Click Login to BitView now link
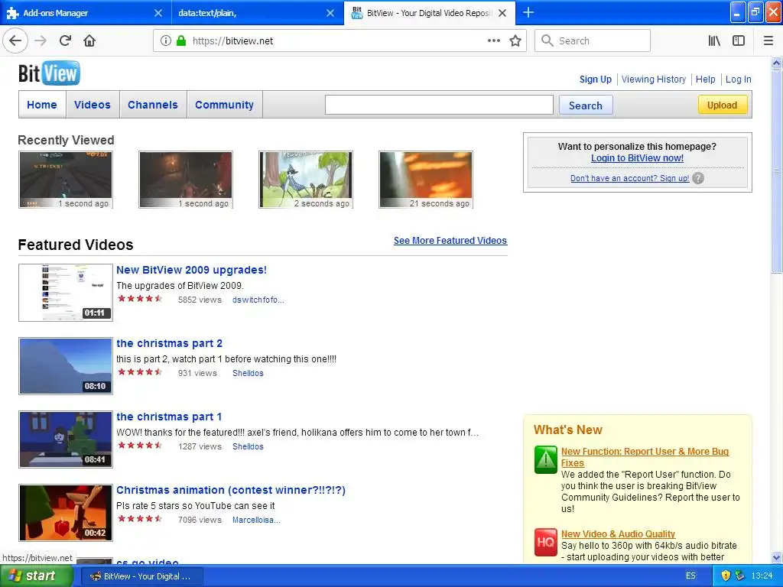The width and height of the screenshot is (783, 587). point(637,158)
